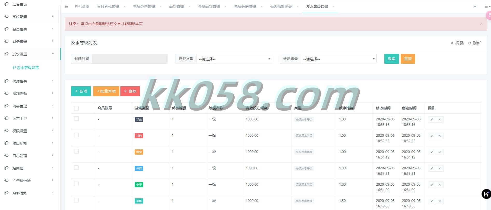Collapse the 反水设置 sidebar menu
The height and width of the screenshot is (210, 491).
[x=30, y=54]
